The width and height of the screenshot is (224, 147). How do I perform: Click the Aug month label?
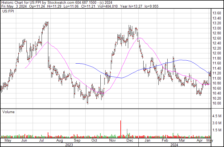click(x=60, y=141)
